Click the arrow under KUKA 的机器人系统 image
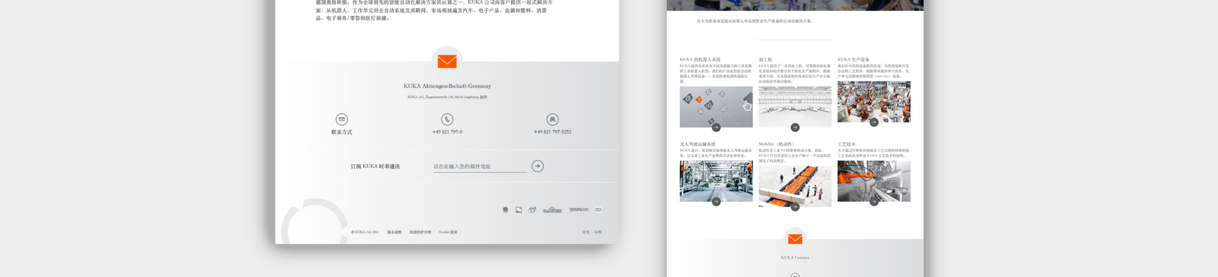This screenshot has height=277, width=1218. click(x=716, y=127)
